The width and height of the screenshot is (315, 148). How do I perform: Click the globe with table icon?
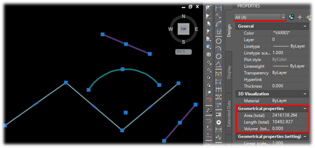(x=209, y=47)
